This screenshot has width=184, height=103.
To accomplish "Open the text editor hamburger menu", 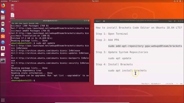I will tap(175, 21).
